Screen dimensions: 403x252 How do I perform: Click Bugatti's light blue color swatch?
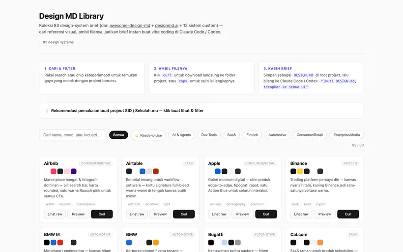(x=225, y=242)
